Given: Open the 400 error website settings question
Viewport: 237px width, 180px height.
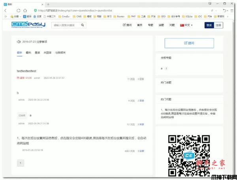Looking at the screenshot, I should click(x=82, y=141).
